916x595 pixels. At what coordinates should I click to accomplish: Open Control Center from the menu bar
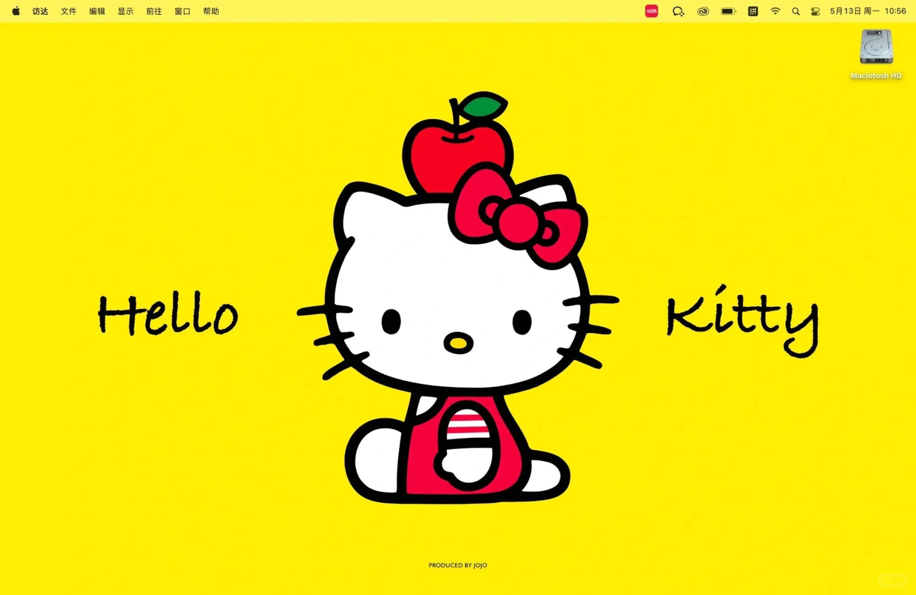[x=815, y=11]
